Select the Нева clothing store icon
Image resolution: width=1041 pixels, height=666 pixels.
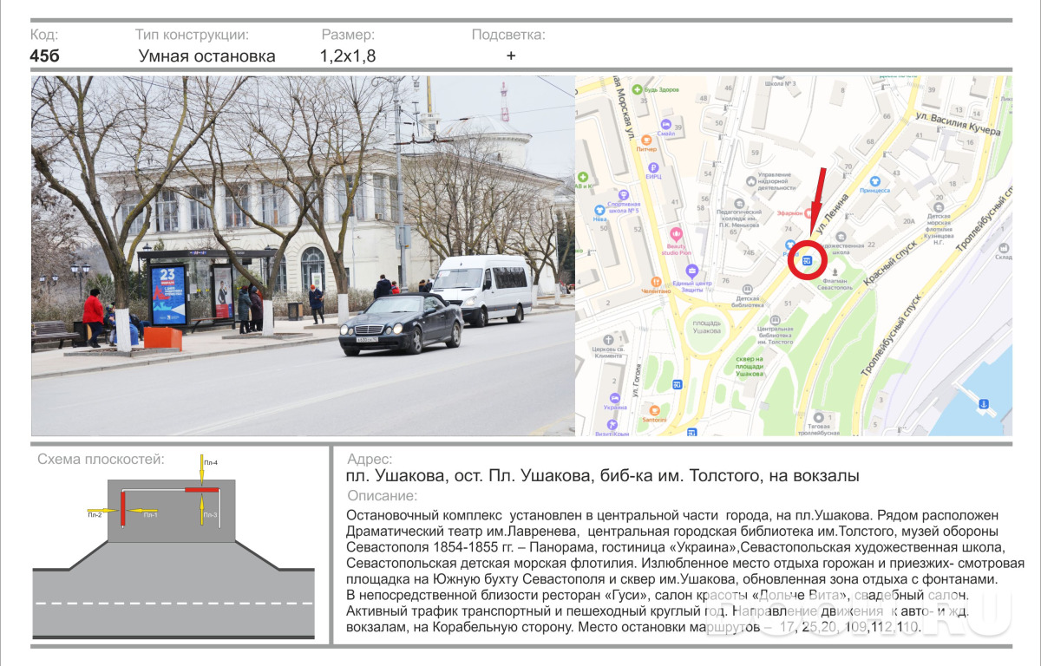pos(599,210)
